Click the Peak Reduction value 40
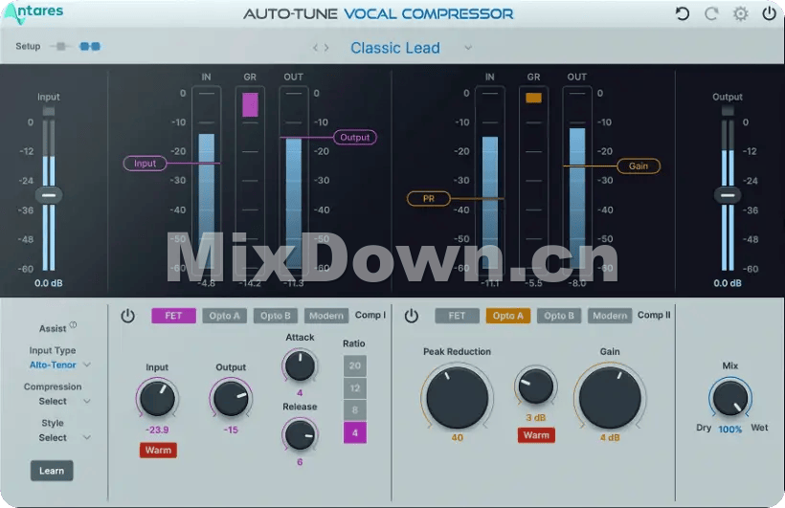785x508 pixels. 457,437
